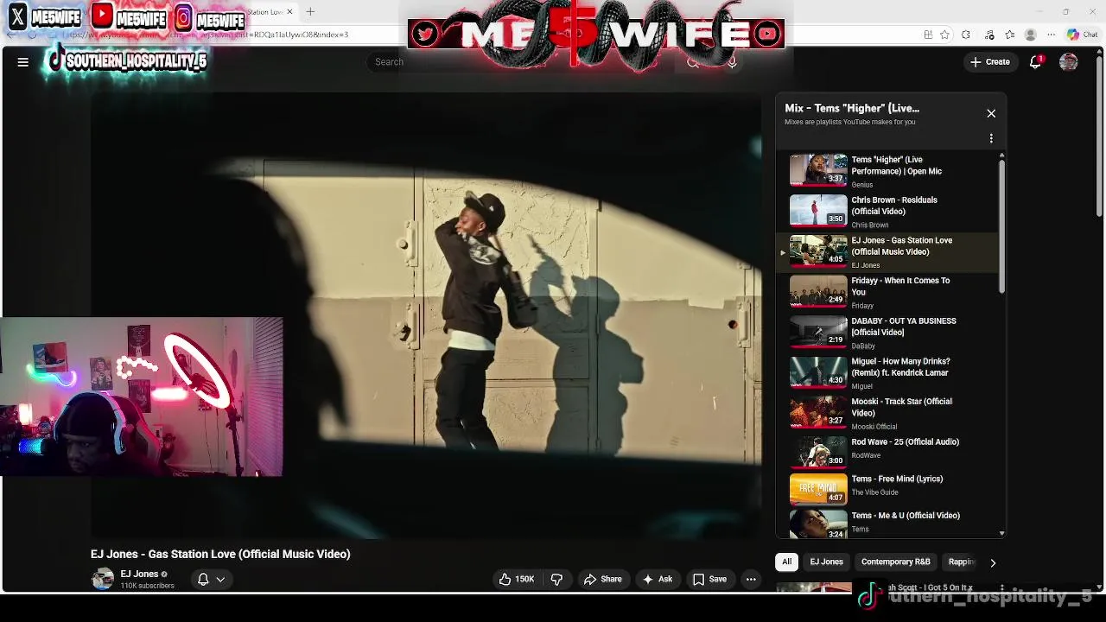Image resolution: width=1106 pixels, height=622 pixels.
Task: Select the All filter chip
Action: tap(786, 562)
